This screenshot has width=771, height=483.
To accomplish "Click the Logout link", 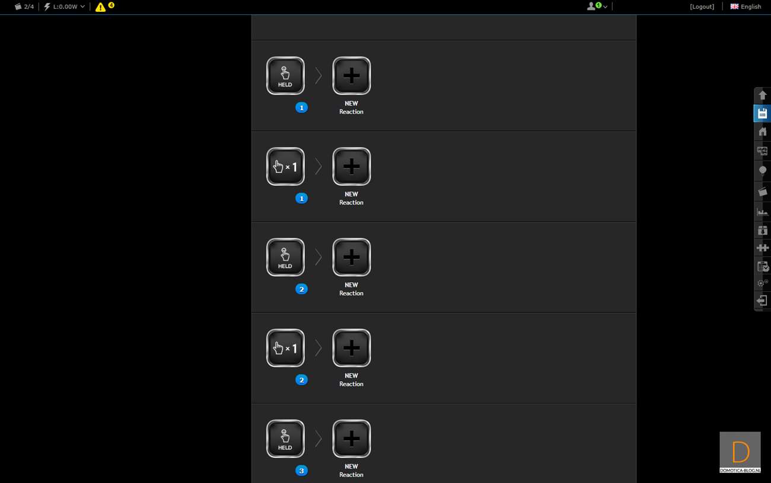I will pyautogui.click(x=702, y=7).
